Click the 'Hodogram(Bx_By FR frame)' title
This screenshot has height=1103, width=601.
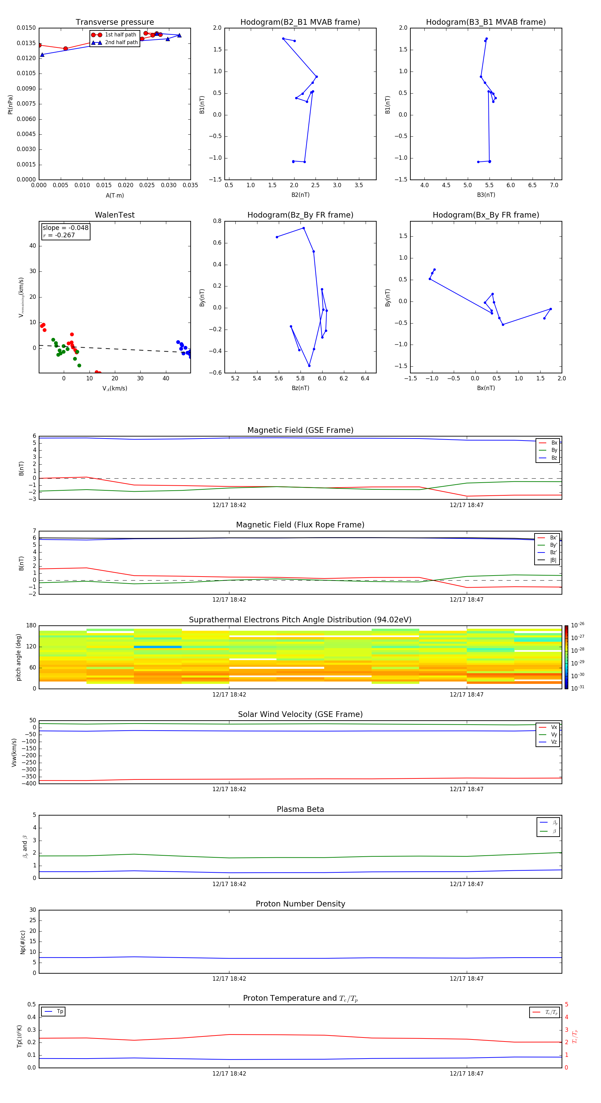coord(486,215)
